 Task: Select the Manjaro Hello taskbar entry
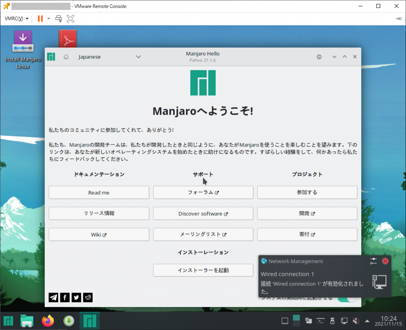[90, 321]
